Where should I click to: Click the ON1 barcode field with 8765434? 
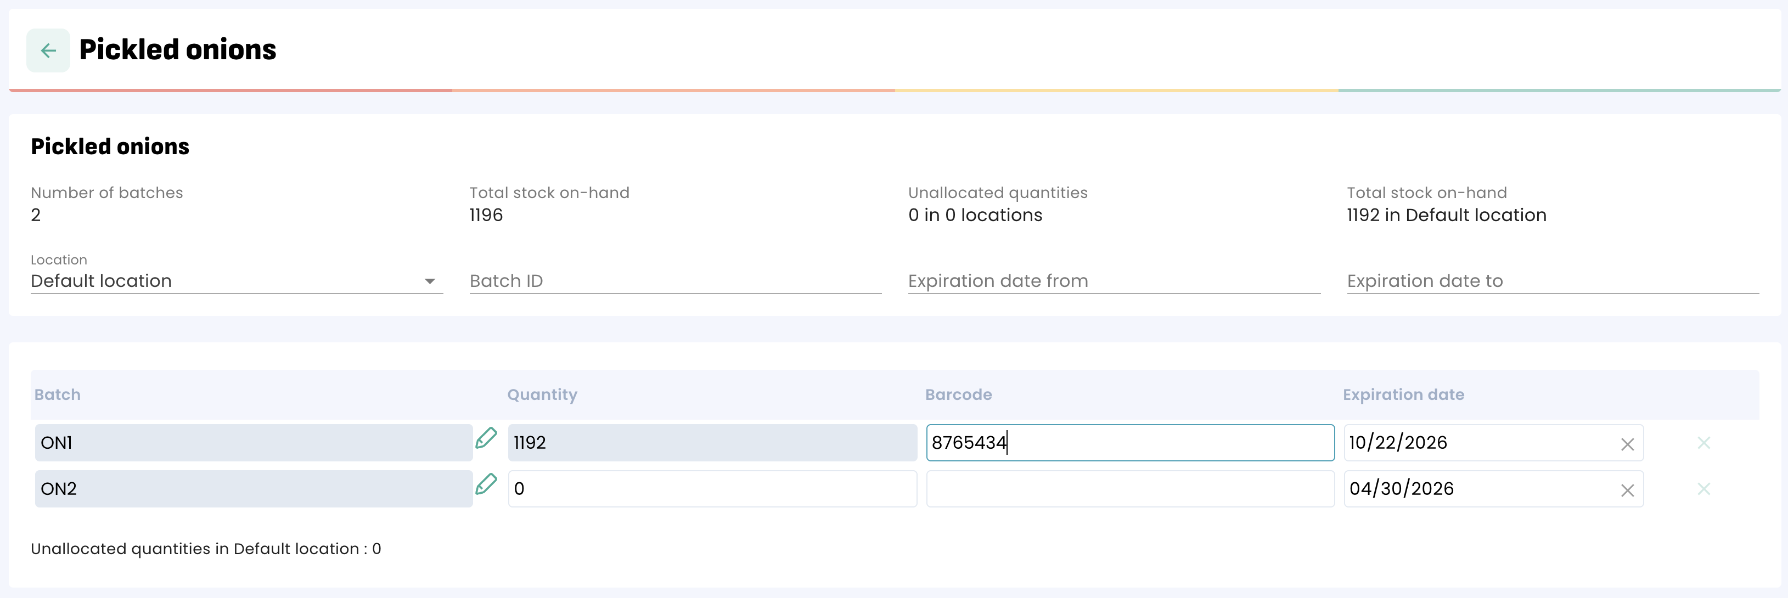(x=1130, y=443)
